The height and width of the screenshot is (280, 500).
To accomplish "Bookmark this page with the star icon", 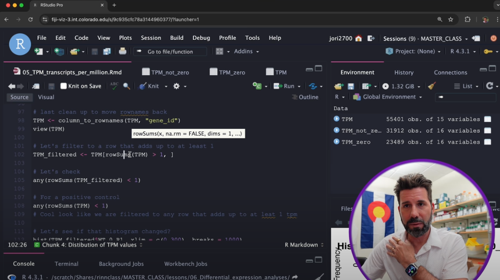I will (450, 20).
